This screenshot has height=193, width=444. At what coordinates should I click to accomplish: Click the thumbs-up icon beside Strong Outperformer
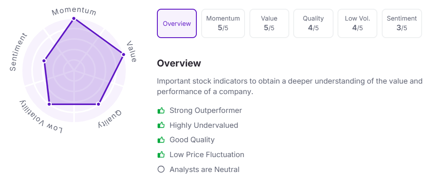point(161,111)
